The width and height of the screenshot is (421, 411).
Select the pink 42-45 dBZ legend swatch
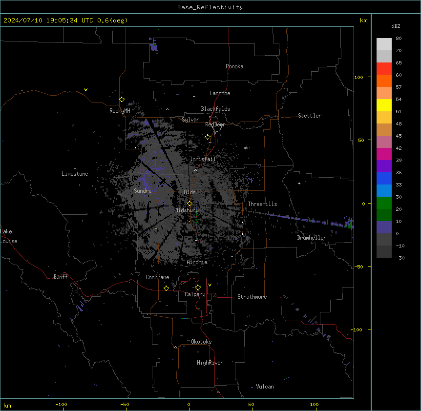(384, 142)
